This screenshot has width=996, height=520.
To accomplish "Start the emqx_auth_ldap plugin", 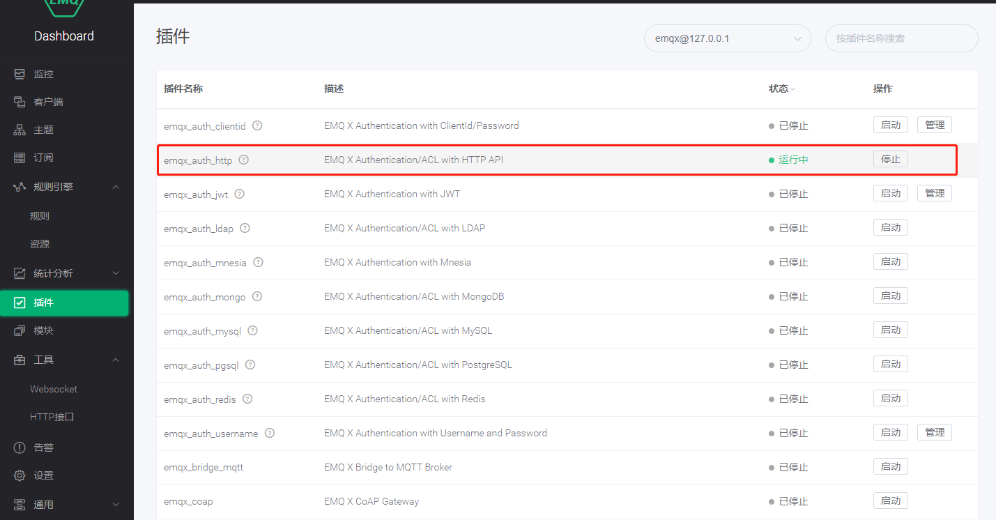I will 891,227.
